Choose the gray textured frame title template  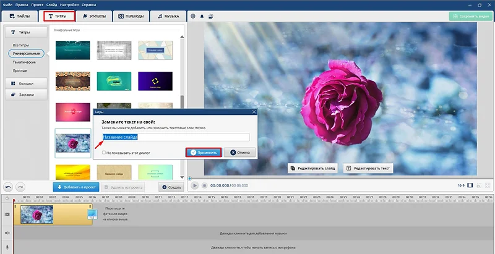pyautogui.click(x=114, y=50)
